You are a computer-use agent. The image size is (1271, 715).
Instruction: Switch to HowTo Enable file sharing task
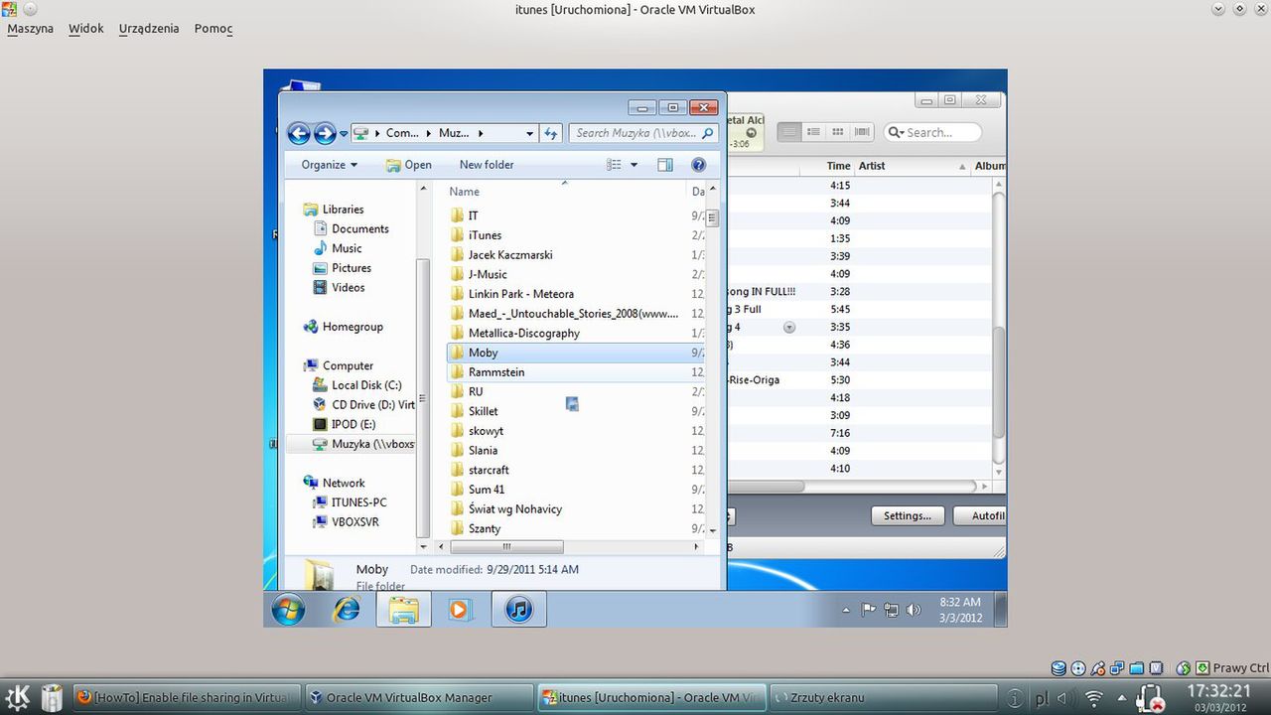(185, 697)
